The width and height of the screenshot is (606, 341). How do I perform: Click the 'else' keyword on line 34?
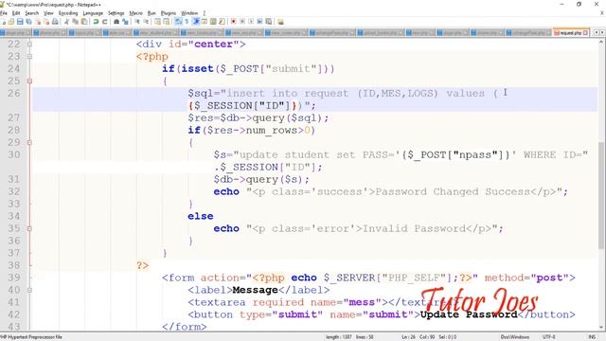click(x=200, y=216)
